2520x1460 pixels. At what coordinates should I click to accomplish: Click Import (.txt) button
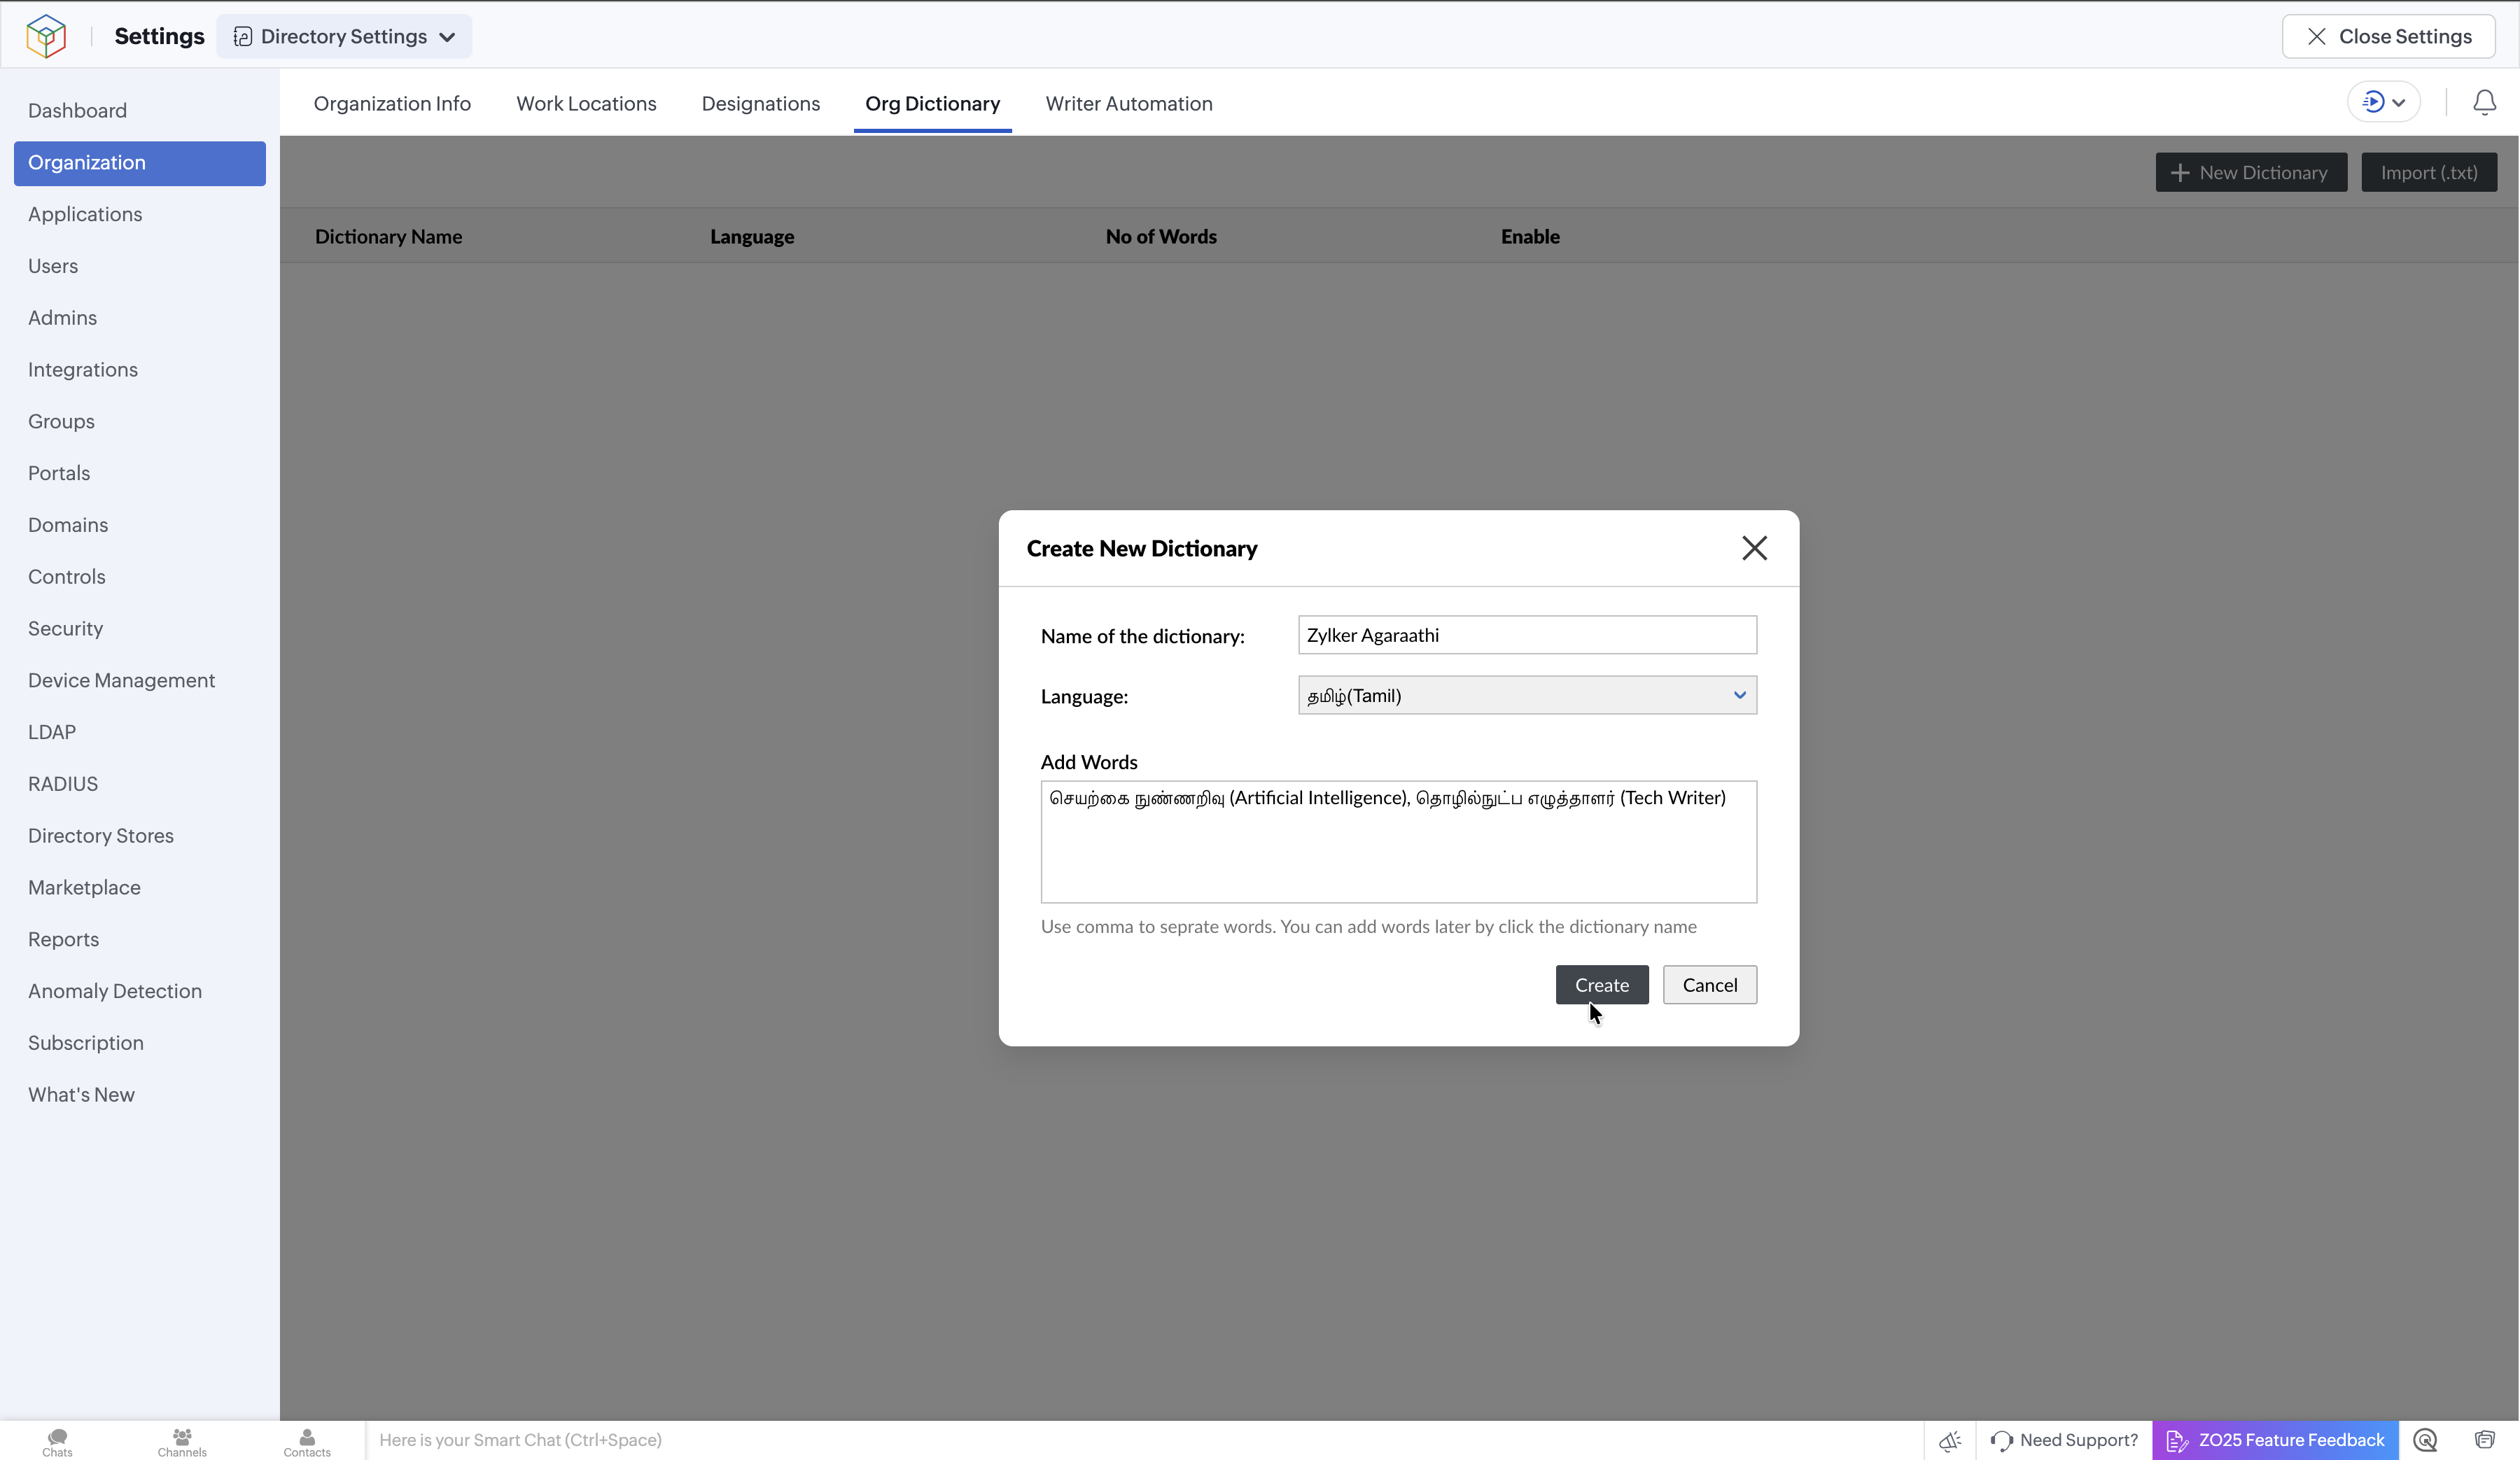point(2429,172)
